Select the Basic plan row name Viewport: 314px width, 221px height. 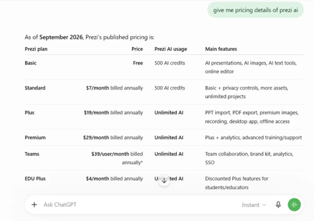pyautogui.click(x=31, y=63)
